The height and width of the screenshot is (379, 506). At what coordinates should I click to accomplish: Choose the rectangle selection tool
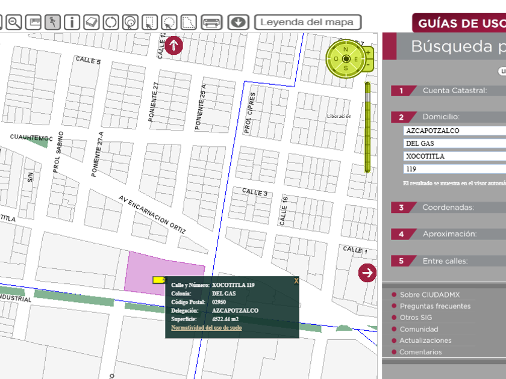tap(149, 23)
